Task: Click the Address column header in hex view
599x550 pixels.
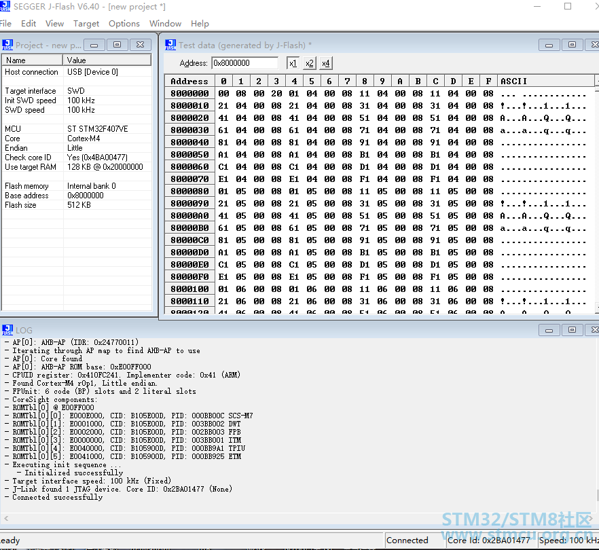Action: (190, 81)
